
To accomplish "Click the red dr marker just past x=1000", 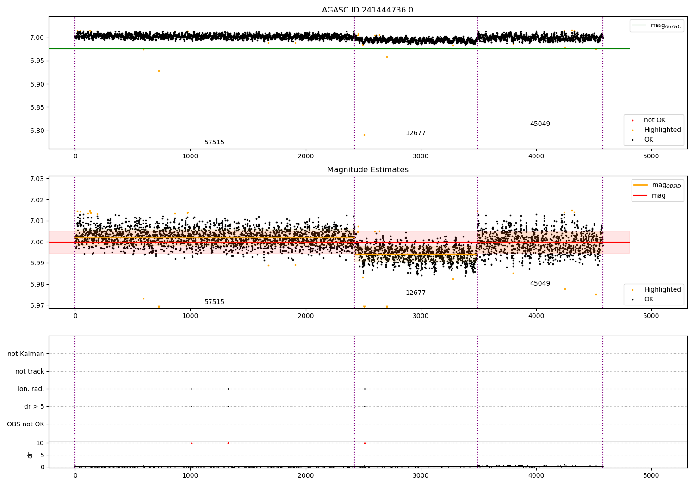I will tap(192, 443).
